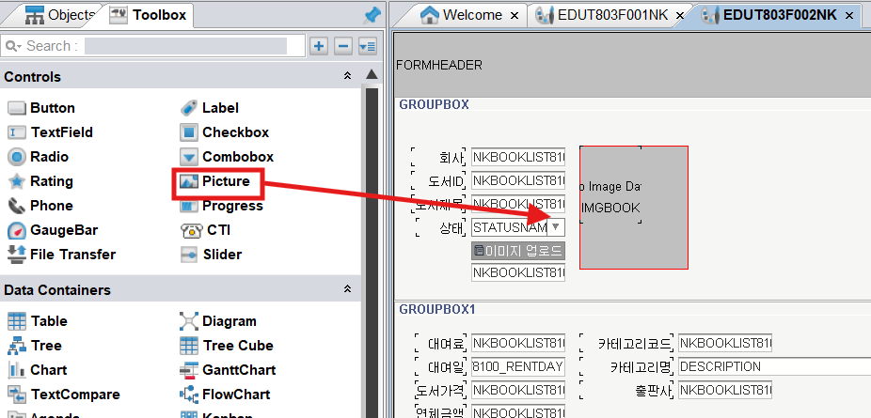Image resolution: width=871 pixels, height=418 pixels.
Task: Select the GROUPBOX1 title
Action: click(437, 309)
